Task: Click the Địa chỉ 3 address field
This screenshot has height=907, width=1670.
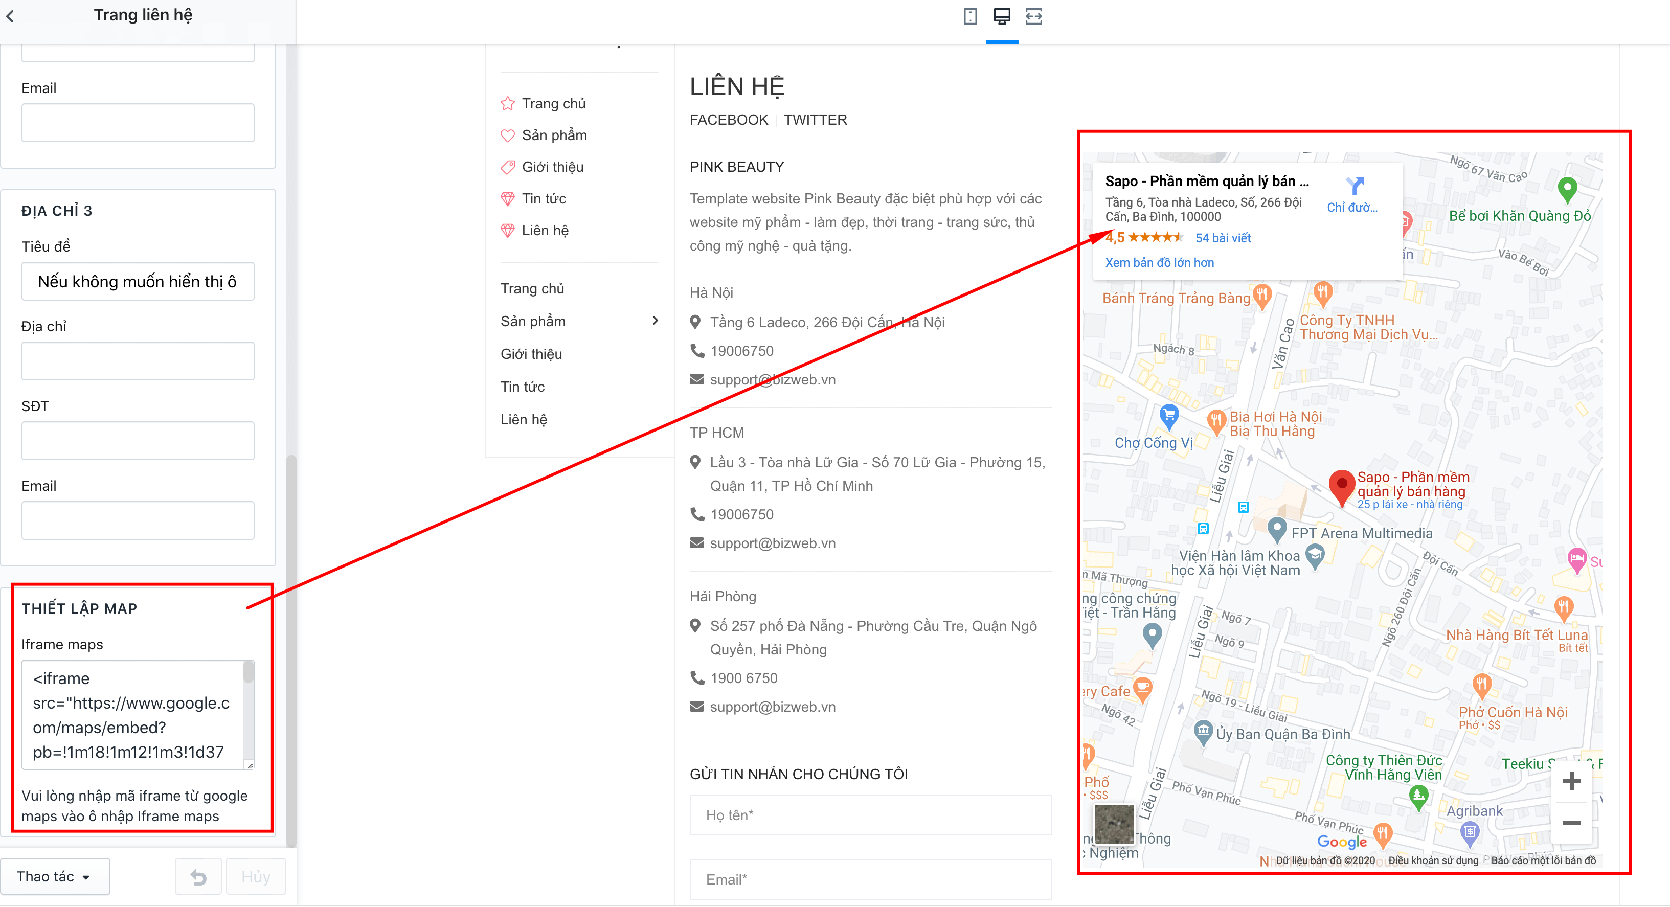Action: (x=138, y=361)
